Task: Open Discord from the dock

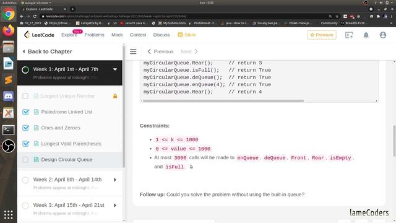Action: pyautogui.click(x=8, y=97)
